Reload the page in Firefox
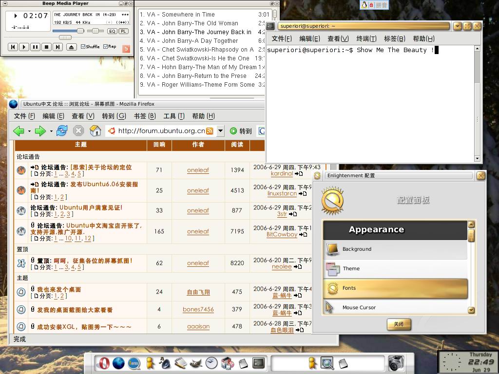Viewport: 499px width, 374px height. tap(62, 131)
